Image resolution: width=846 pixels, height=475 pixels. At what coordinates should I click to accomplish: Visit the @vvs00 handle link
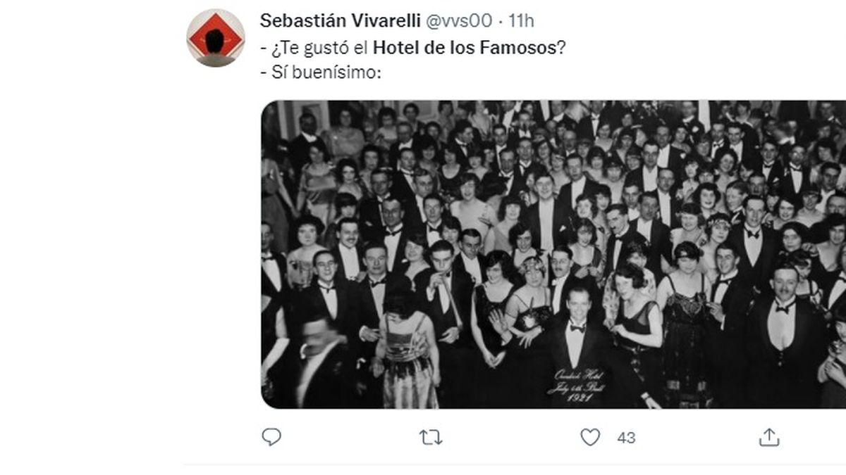tap(458, 20)
